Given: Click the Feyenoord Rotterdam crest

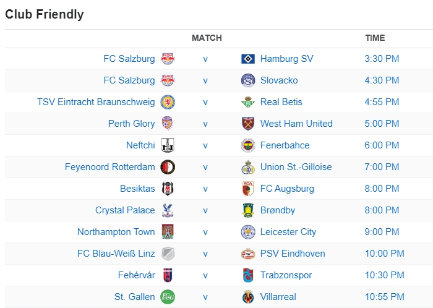Looking at the screenshot, I should coord(168,167).
